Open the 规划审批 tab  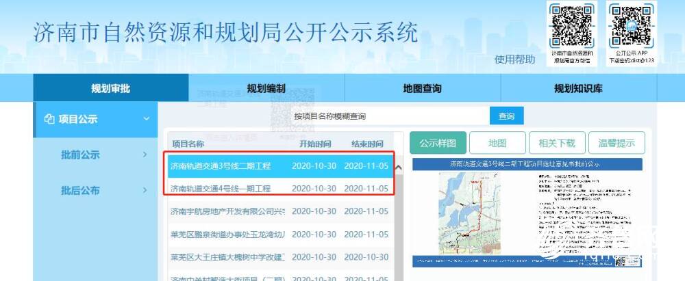click(110, 88)
